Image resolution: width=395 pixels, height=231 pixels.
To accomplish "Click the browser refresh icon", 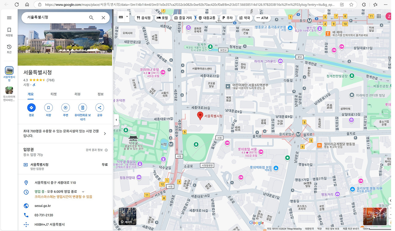I will (x=17, y=5).
